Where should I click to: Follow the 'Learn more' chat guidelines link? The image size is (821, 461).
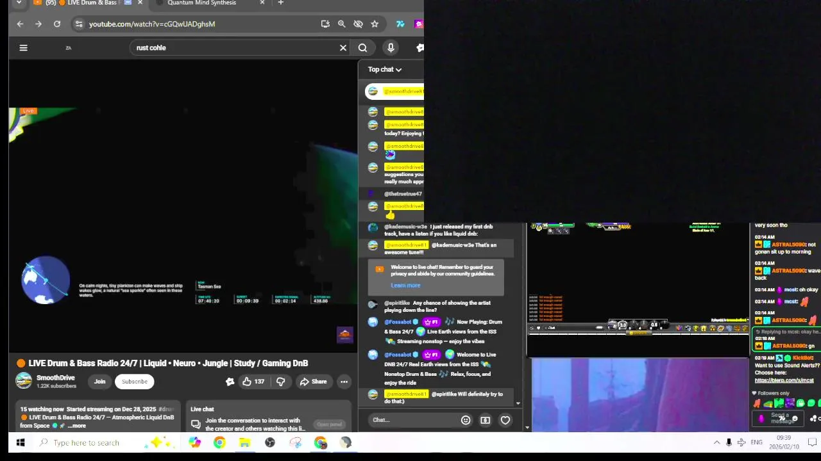[x=405, y=286]
